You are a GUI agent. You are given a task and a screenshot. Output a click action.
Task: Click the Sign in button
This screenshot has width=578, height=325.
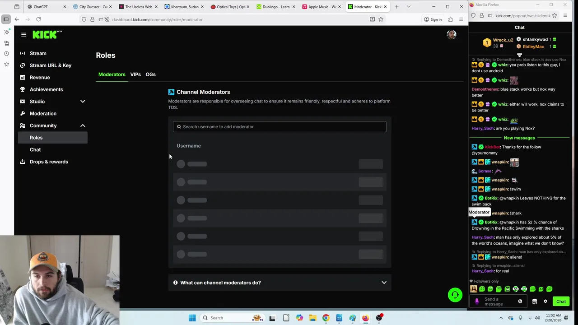click(x=433, y=19)
